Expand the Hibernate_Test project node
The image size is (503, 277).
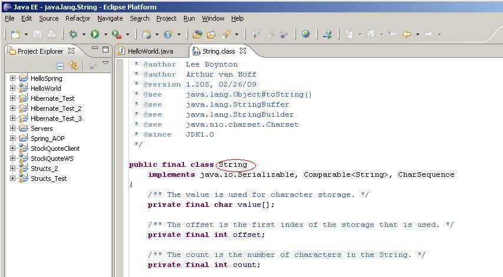click(12, 98)
